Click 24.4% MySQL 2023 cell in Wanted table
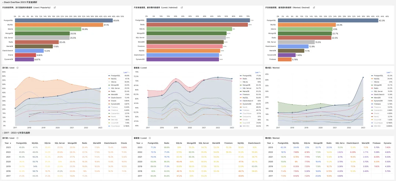This screenshot has height=181, width=396. (x=296, y=147)
